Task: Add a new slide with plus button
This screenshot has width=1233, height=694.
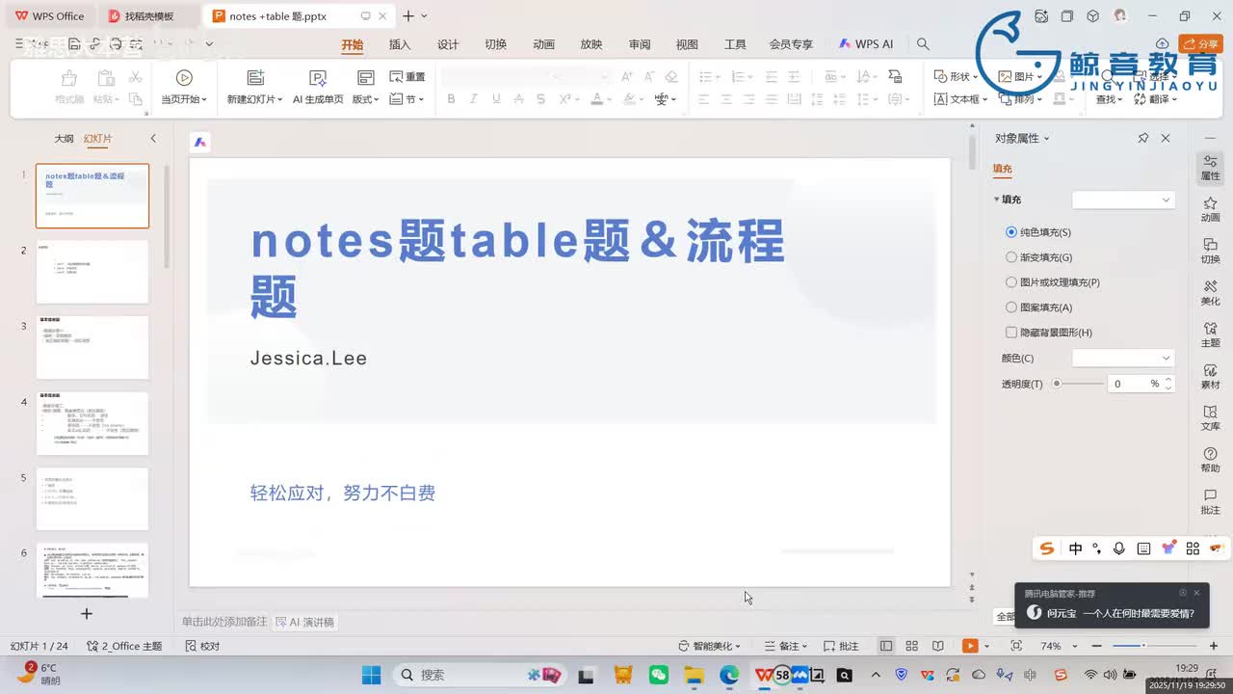Action: pos(86,613)
